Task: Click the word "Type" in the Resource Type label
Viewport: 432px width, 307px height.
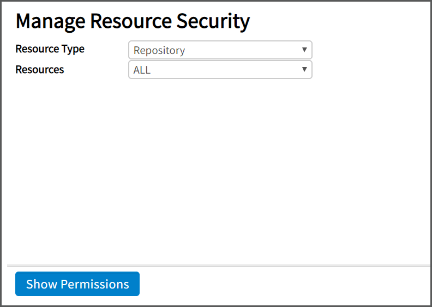Action: pyautogui.click(x=73, y=49)
